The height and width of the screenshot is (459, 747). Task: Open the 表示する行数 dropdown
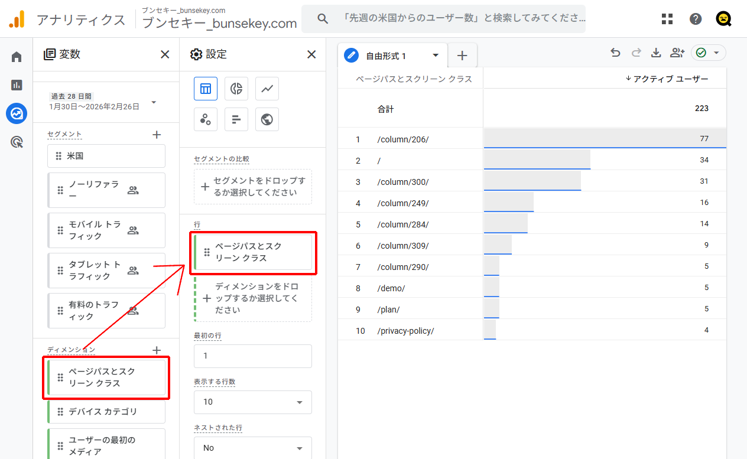(252, 402)
